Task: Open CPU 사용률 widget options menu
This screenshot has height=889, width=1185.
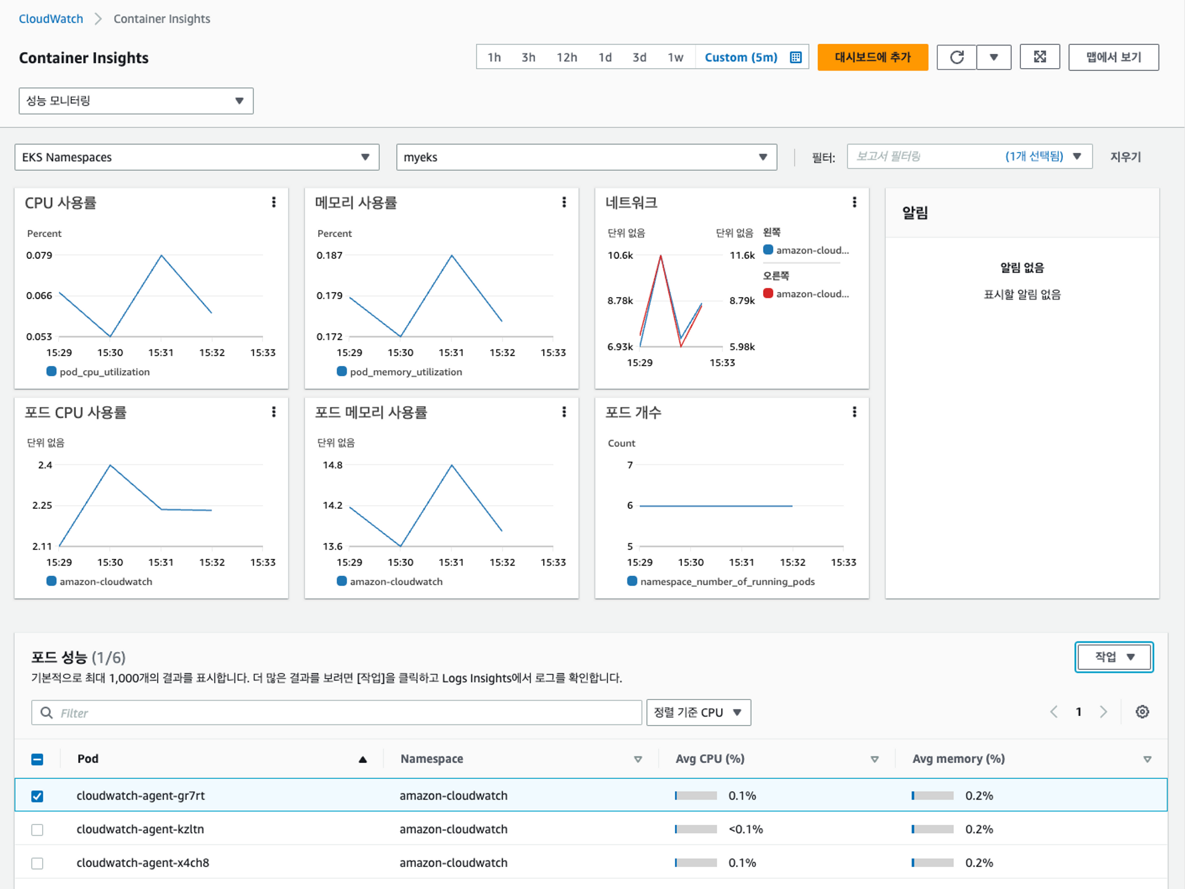Action: [x=274, y=203]
